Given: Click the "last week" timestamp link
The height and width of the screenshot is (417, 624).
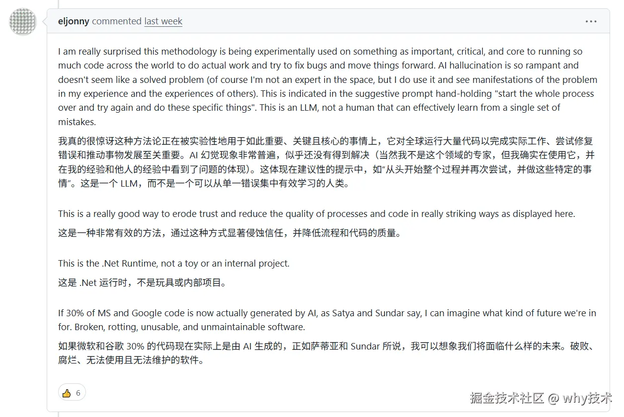Looking at the screenshot, I should pyautogui.click(x=163, y=21).
